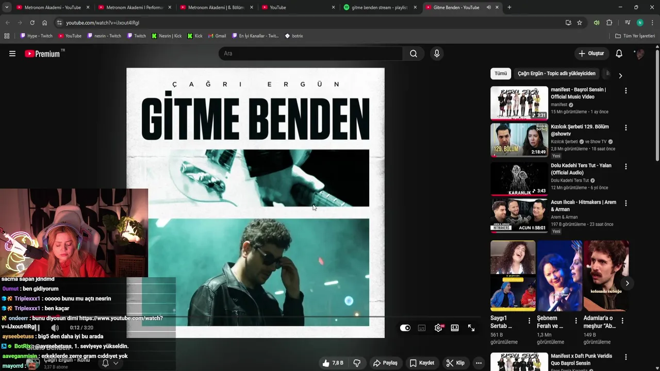660x371 pixels.
Task: Open Hype - Twitch bookmark
Action: tap(36, 36)
